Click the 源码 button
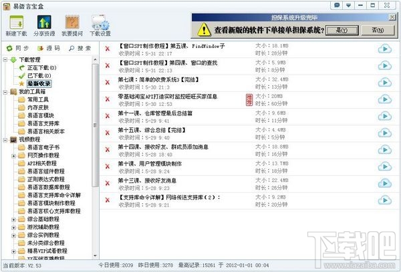The width and height of the screenshot is (401, 272). 49,48
